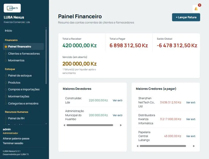Open Movimentos under Financeiro

pyautogui.click(x=16, y=60)
